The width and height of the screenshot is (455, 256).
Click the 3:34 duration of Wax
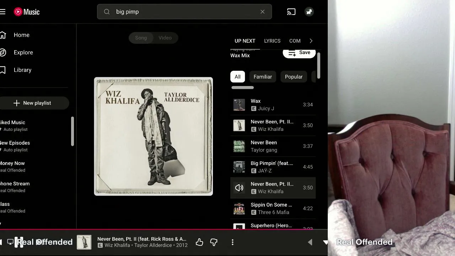(308, 105)
